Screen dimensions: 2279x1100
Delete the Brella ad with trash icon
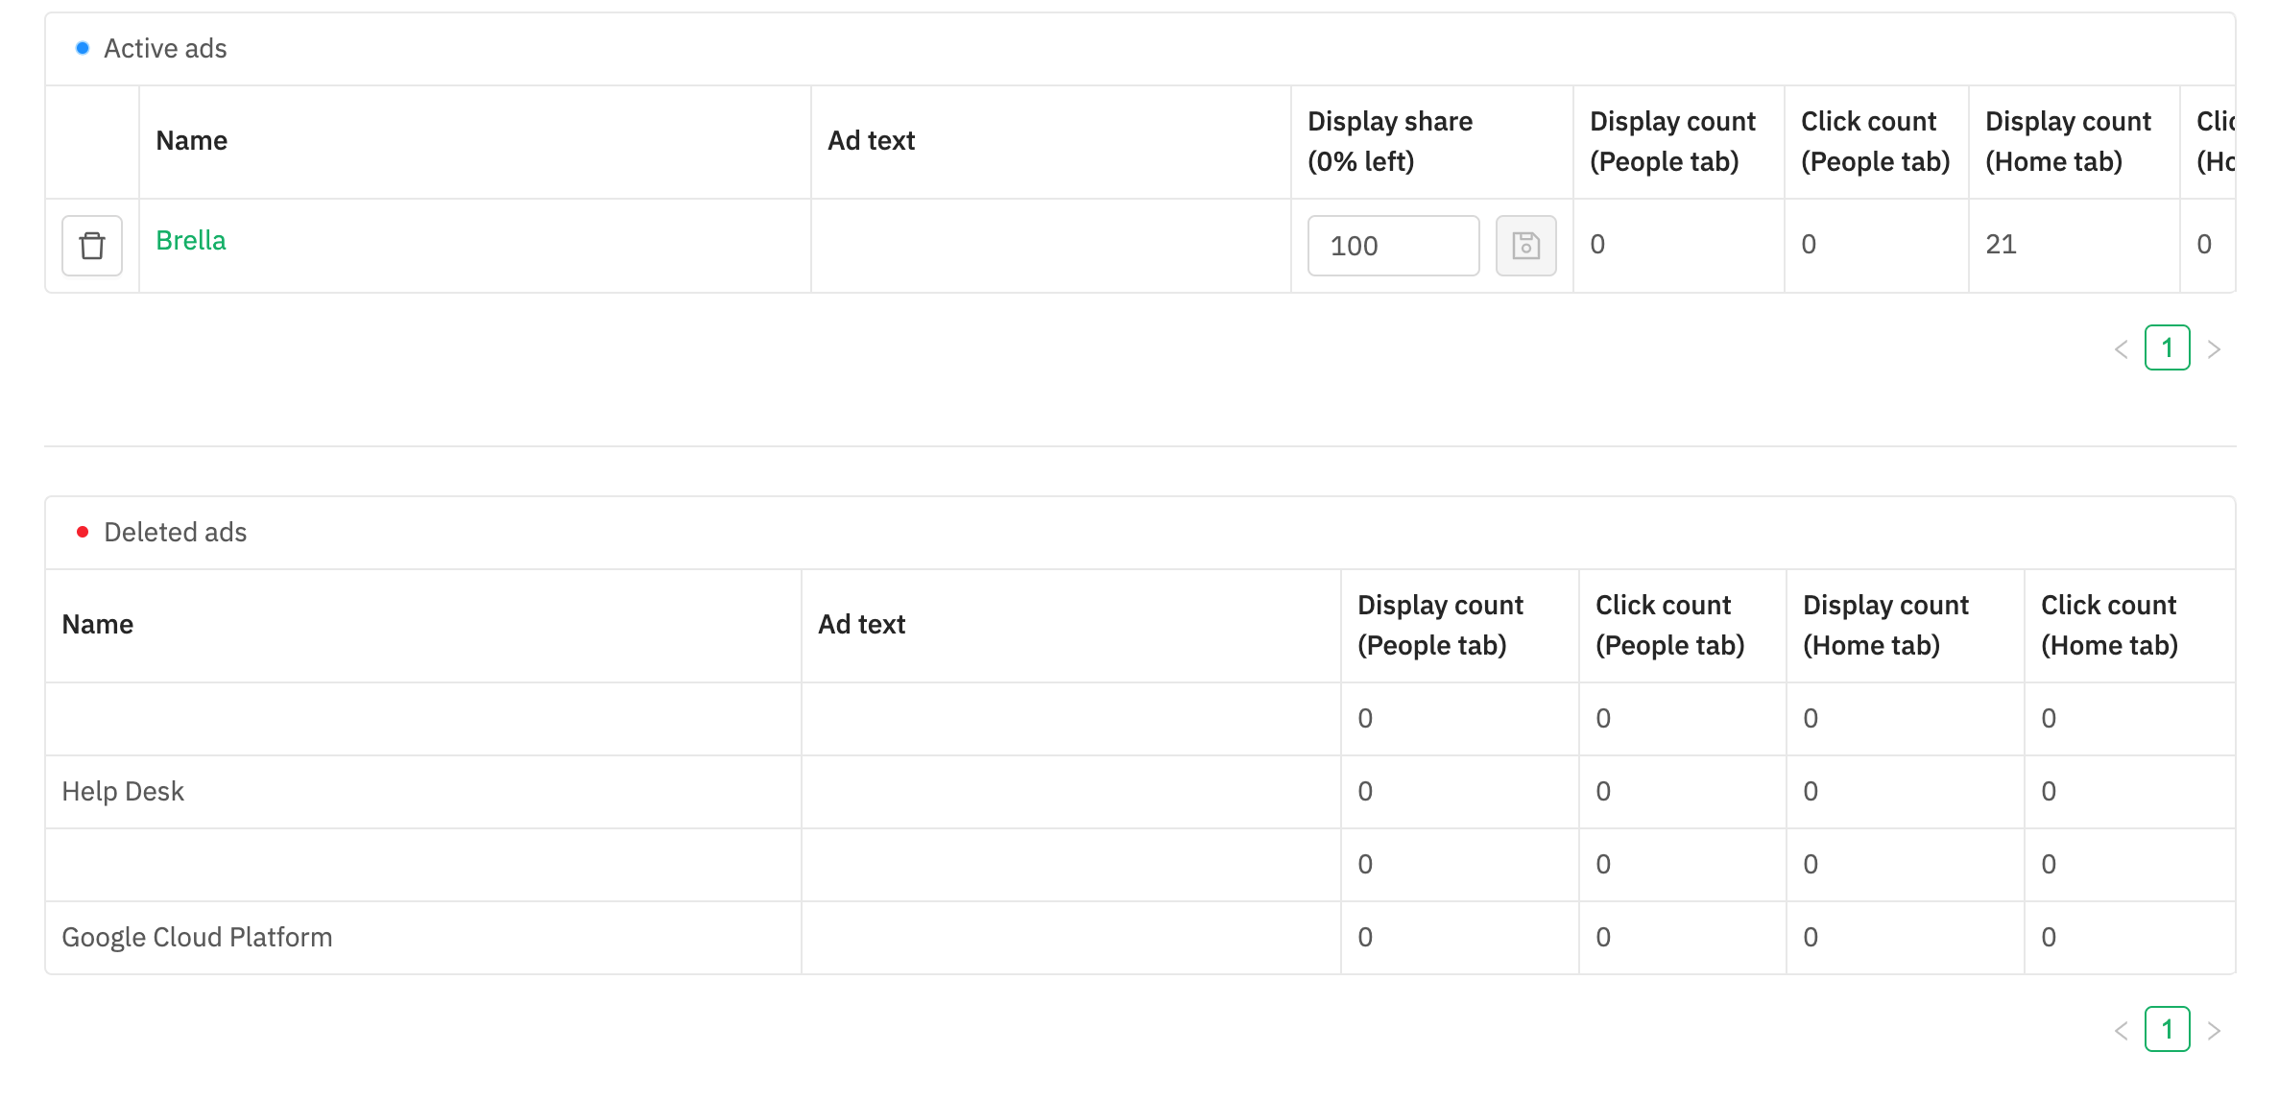coord(92,246)
